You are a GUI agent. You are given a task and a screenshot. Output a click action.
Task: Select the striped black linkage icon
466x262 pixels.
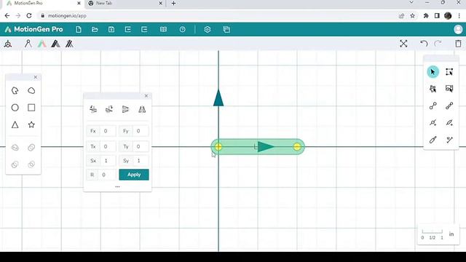[x=69, y=44]
